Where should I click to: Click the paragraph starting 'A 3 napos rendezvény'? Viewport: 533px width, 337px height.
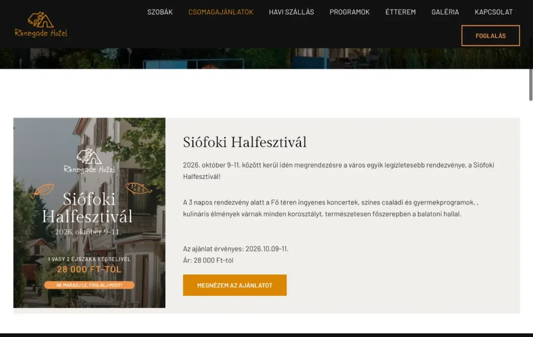331,208
